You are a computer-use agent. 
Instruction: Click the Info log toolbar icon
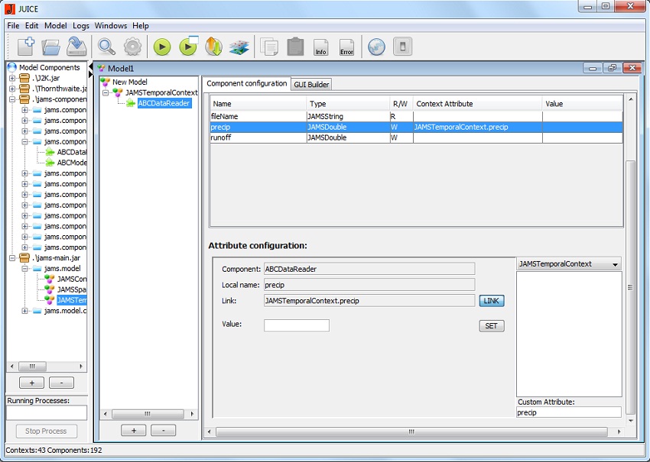[321, 47]
